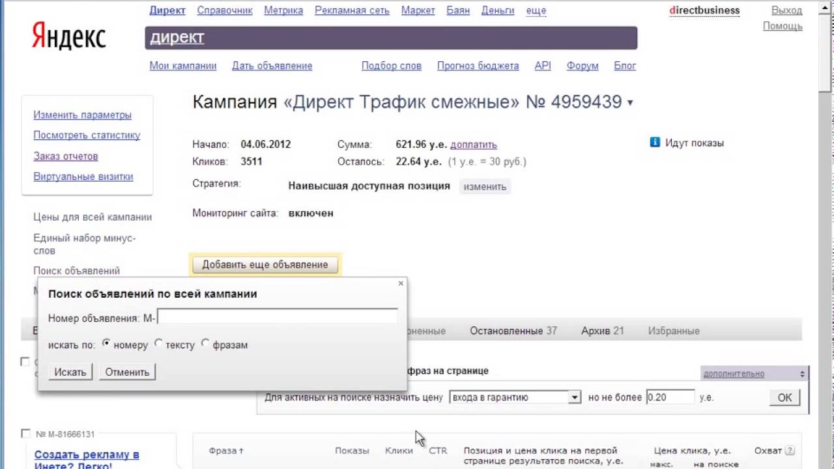Open the Директ top menu item

167,10
